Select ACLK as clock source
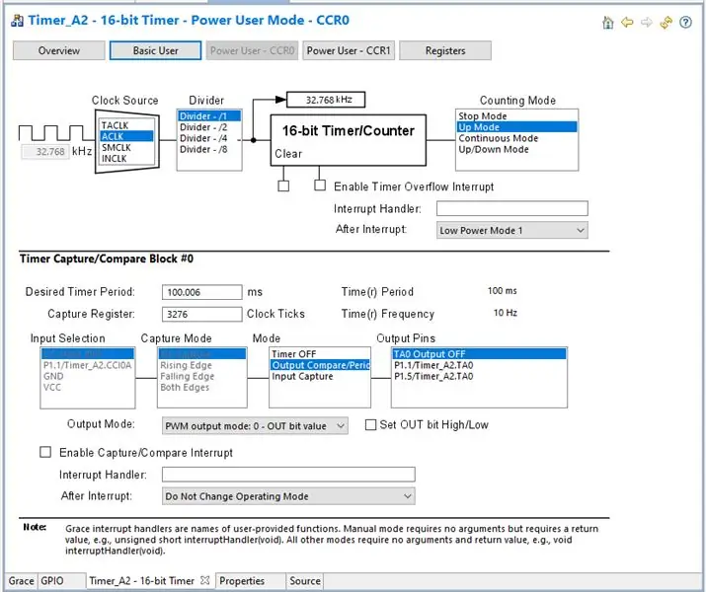The height and width of the screenshot is (592, 706). [126, 136]
